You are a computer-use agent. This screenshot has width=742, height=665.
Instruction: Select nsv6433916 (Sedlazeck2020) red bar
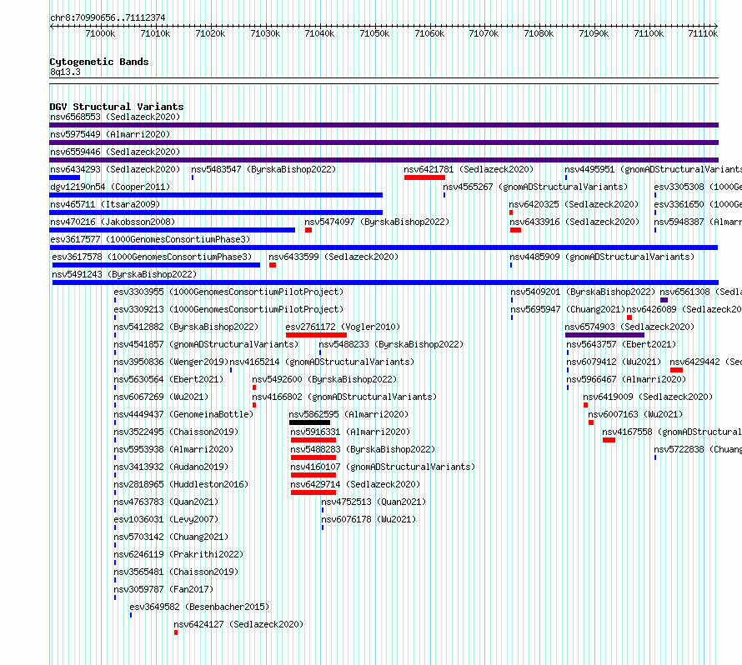click(515, 230)
